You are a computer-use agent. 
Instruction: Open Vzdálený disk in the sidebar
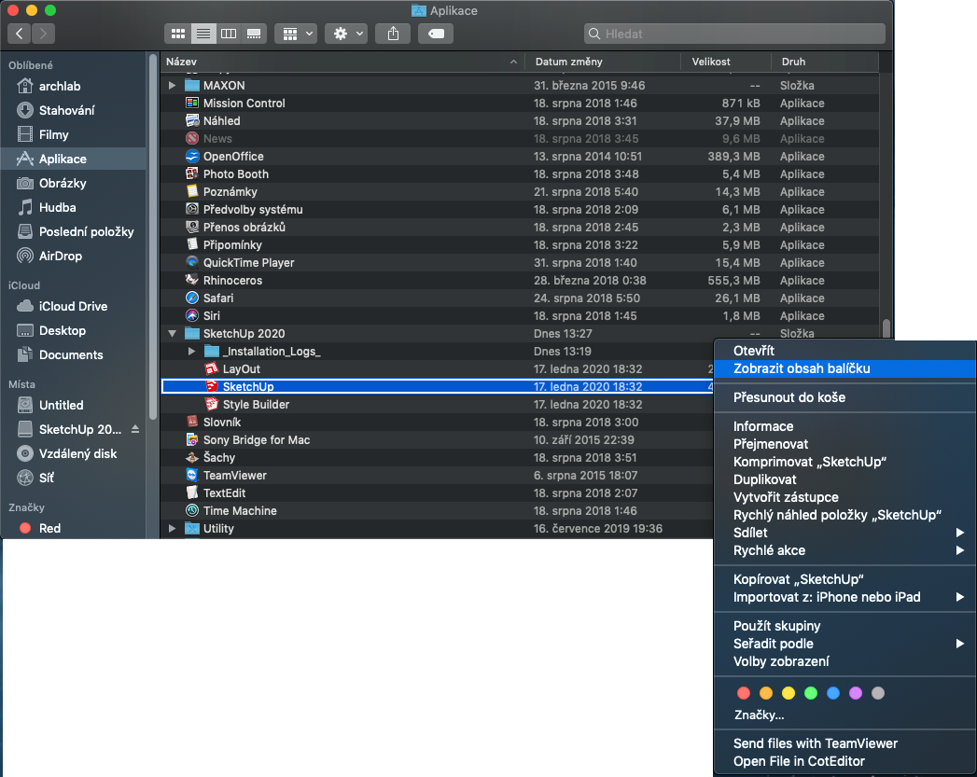[x=74, y=454]
